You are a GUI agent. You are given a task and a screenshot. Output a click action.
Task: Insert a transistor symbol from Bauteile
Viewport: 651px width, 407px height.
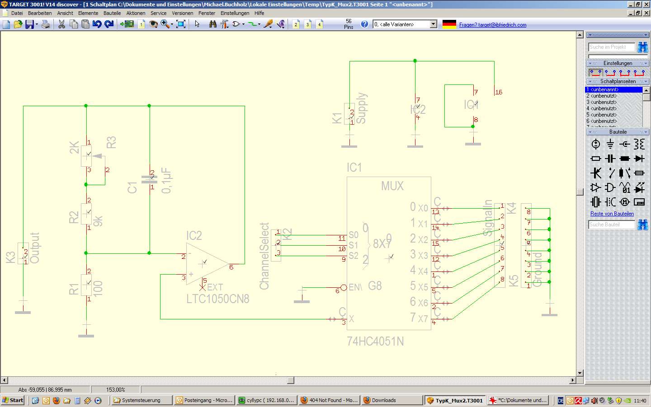pos(596,173)
